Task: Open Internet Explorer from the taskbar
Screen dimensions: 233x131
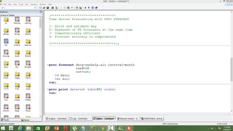Action: [20, 128]
